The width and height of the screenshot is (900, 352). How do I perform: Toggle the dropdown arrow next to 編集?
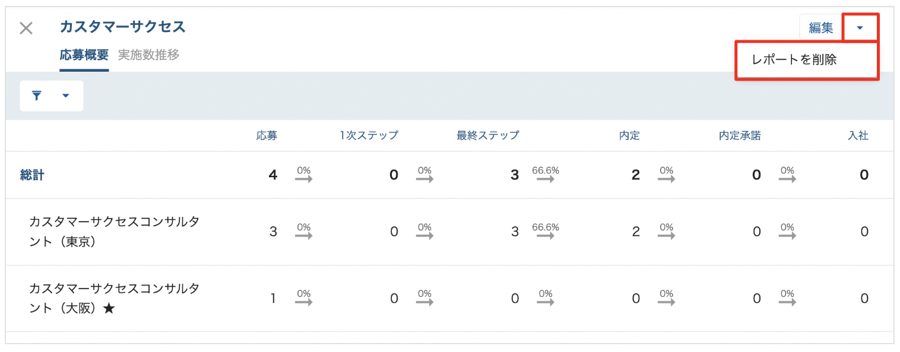click(860, 28)
